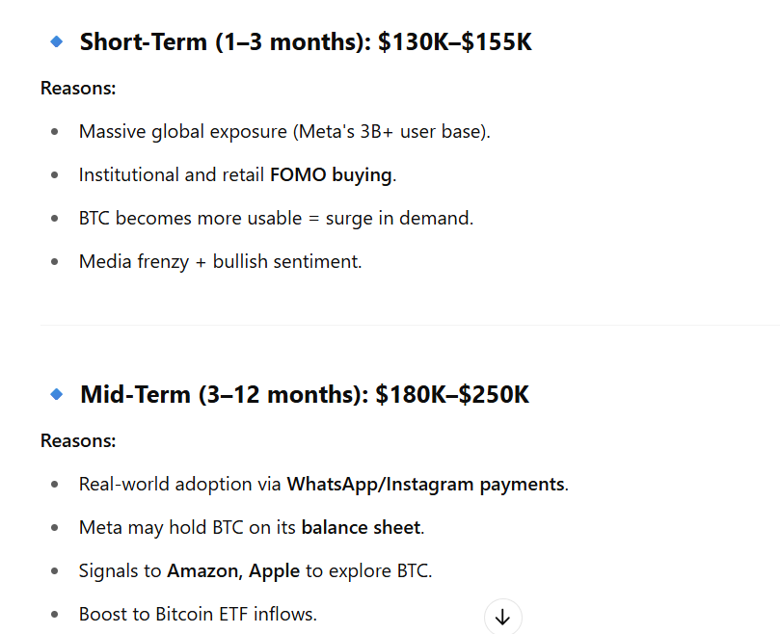Click the scroll-to-bottom arrow button
This screenshot has height=634, width=780.
click(502, 618)
